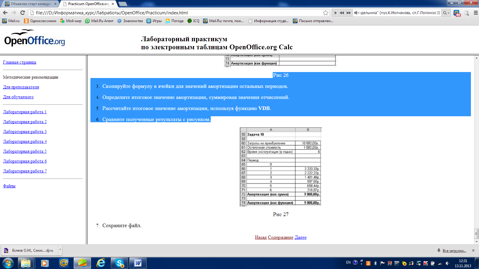Open the 'Информация студе...' bookmark
Screen dimensions: 479x269
click(x=269, y=21)
